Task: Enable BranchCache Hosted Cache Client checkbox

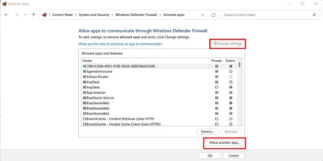Action: coord(84,124)
